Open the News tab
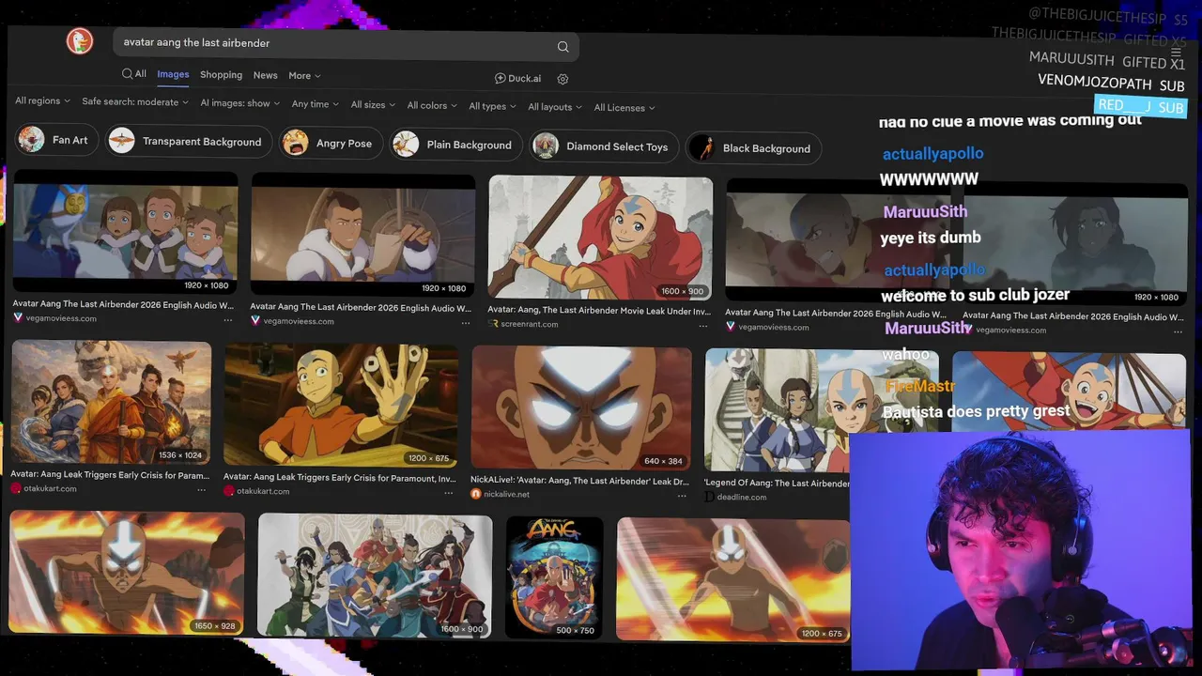The width and height of the screenshot is (1202, 676). (266, 75)
